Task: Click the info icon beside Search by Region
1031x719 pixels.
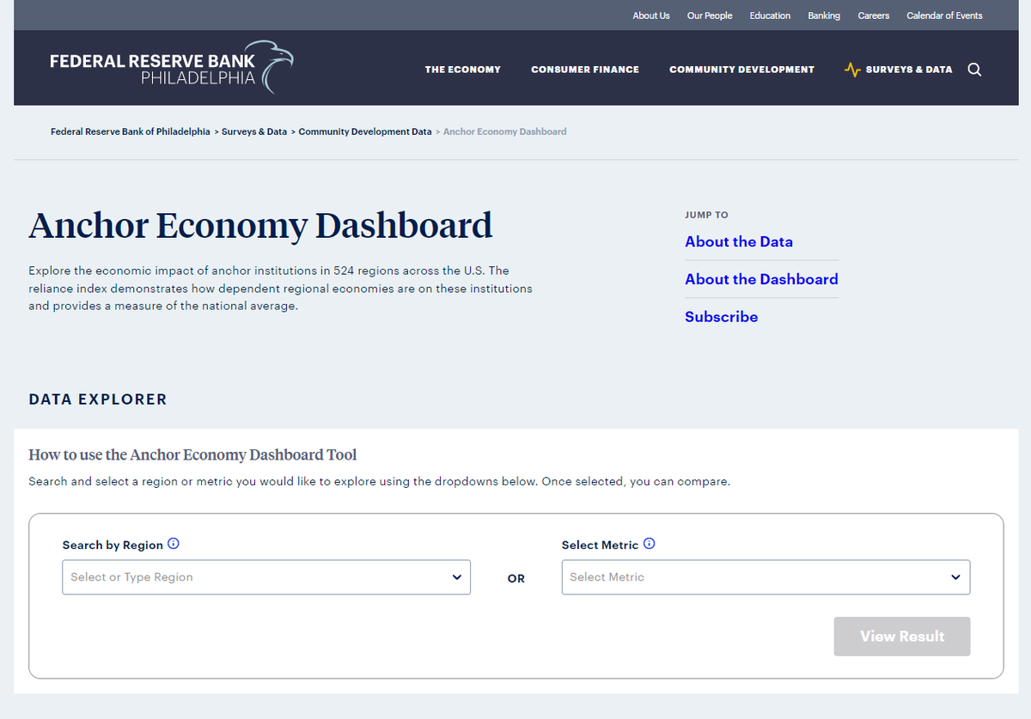Action: click(174, 544)
